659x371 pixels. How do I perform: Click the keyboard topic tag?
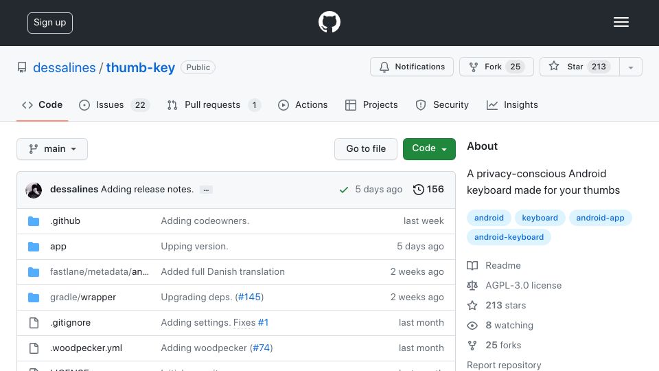540,218
